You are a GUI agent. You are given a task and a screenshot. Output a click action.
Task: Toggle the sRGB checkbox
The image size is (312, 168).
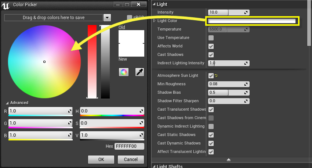click(130, 18)
